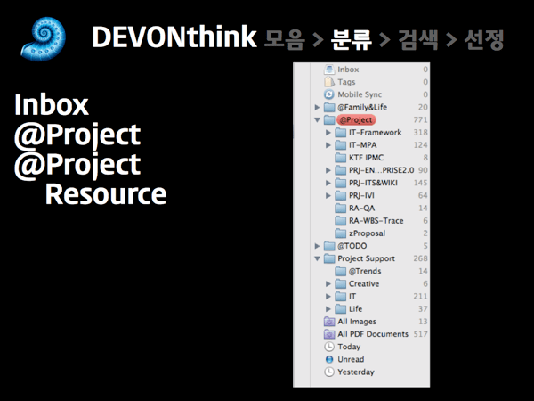Expand the @Family&Life group triangle
The height and width of the screenshot is (401, 534).
(317, 107)
